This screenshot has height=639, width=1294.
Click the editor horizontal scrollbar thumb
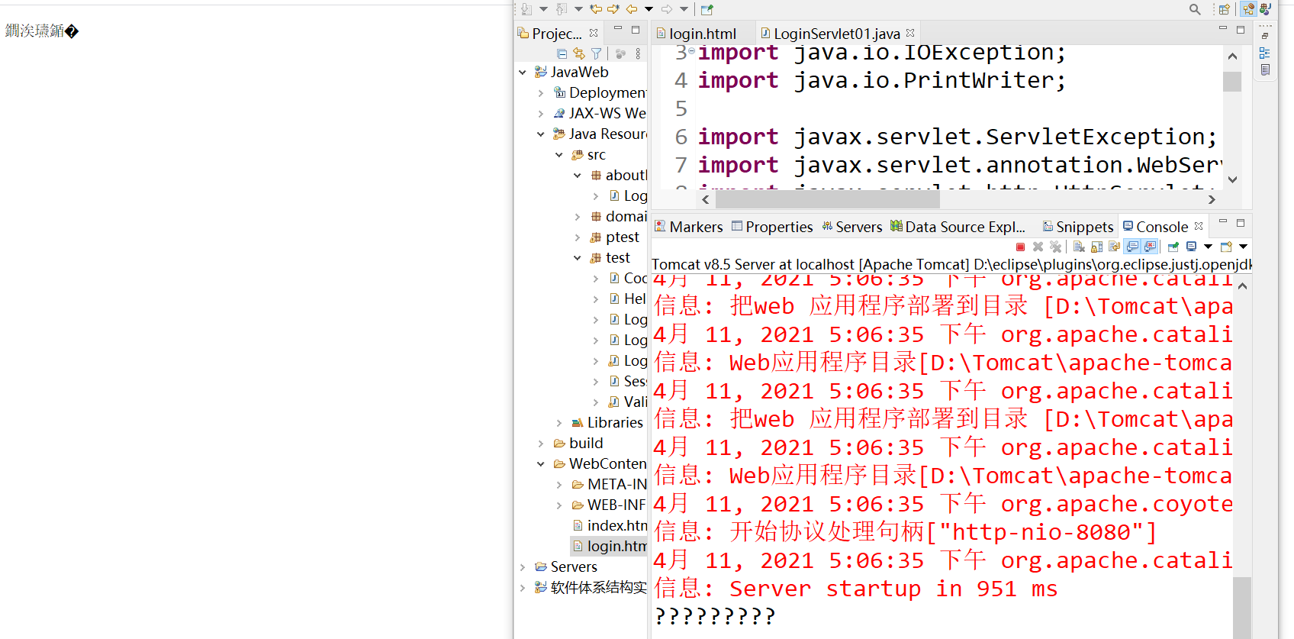[828, 199]
